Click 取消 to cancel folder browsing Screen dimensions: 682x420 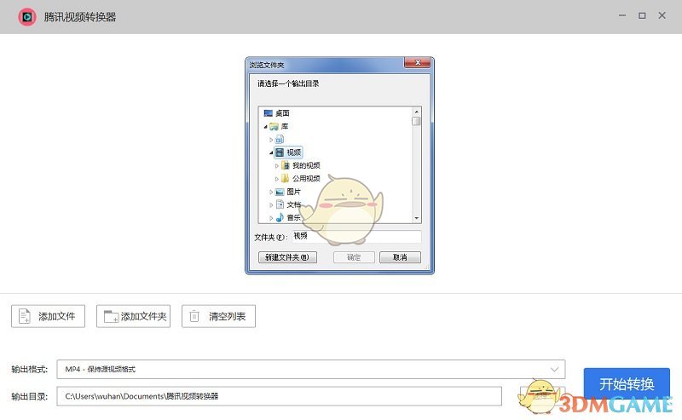point(400,257)
